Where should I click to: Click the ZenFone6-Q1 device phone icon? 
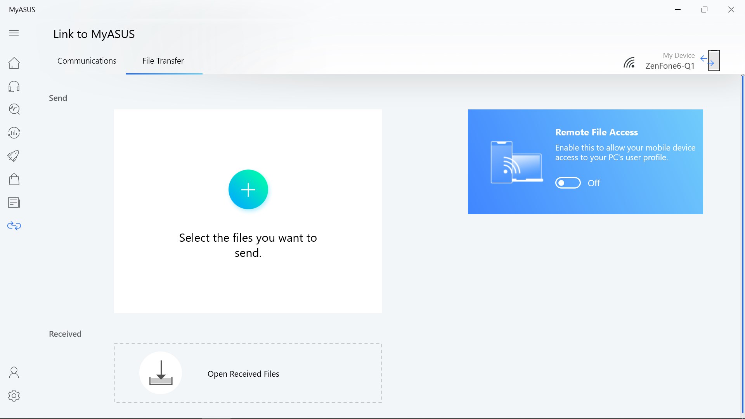(713, 61)
